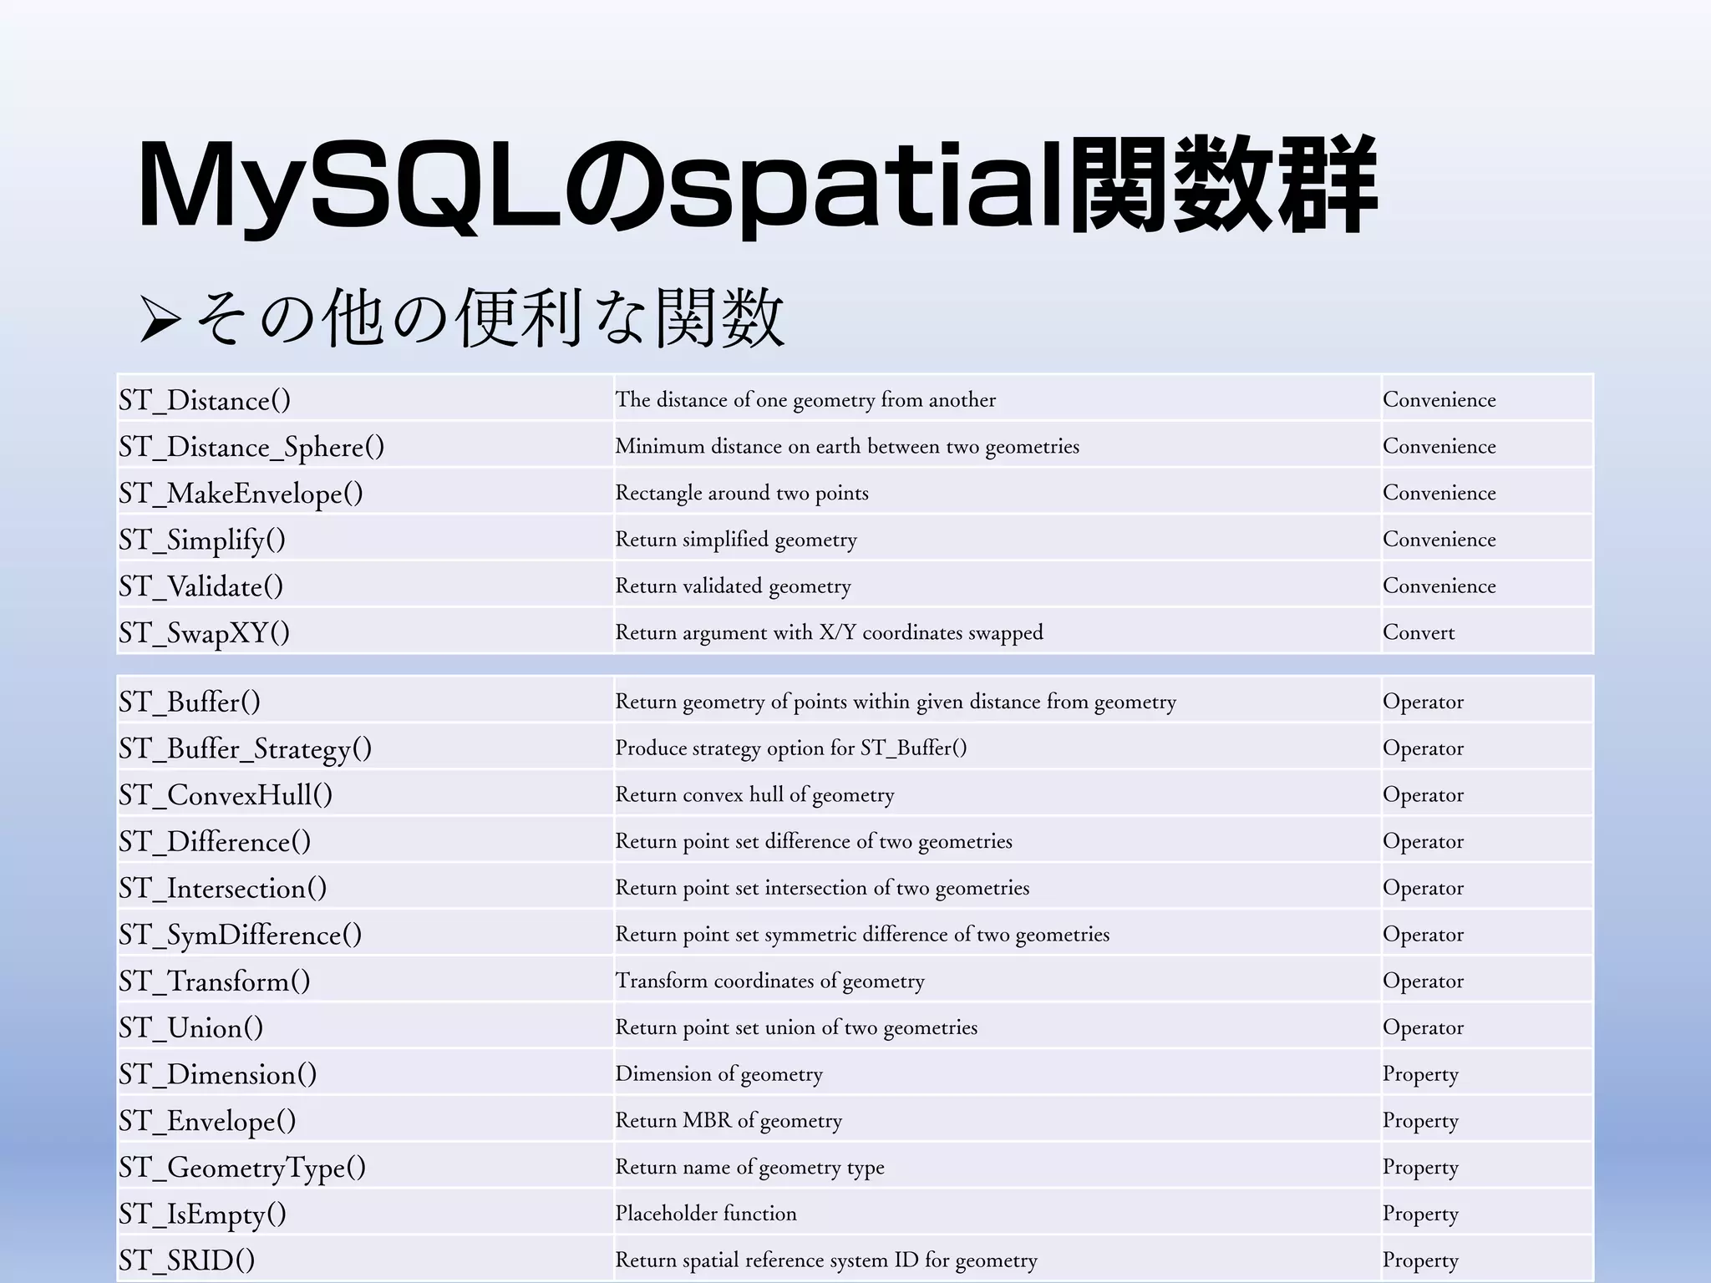Click 'Return spatial reference system ID for geometry'
The image size is (1711, 1283).
826,1260
